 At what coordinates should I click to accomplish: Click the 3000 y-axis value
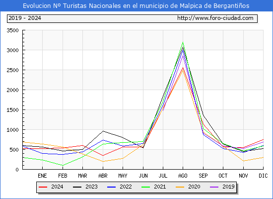12,50
